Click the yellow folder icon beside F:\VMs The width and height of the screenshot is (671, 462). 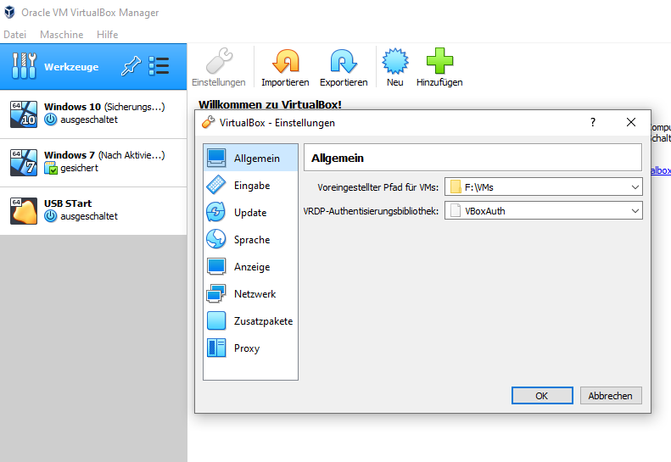click(x=456, y=187)
